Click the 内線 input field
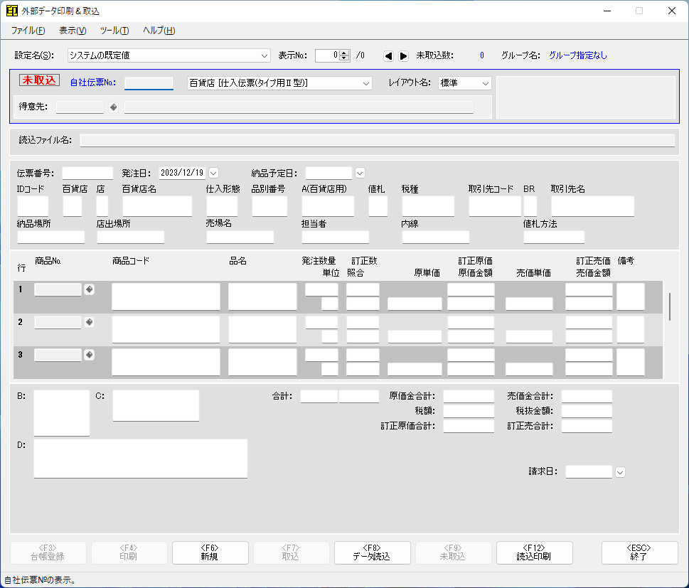Screen dimensions: 689x588 coord(435,237)
